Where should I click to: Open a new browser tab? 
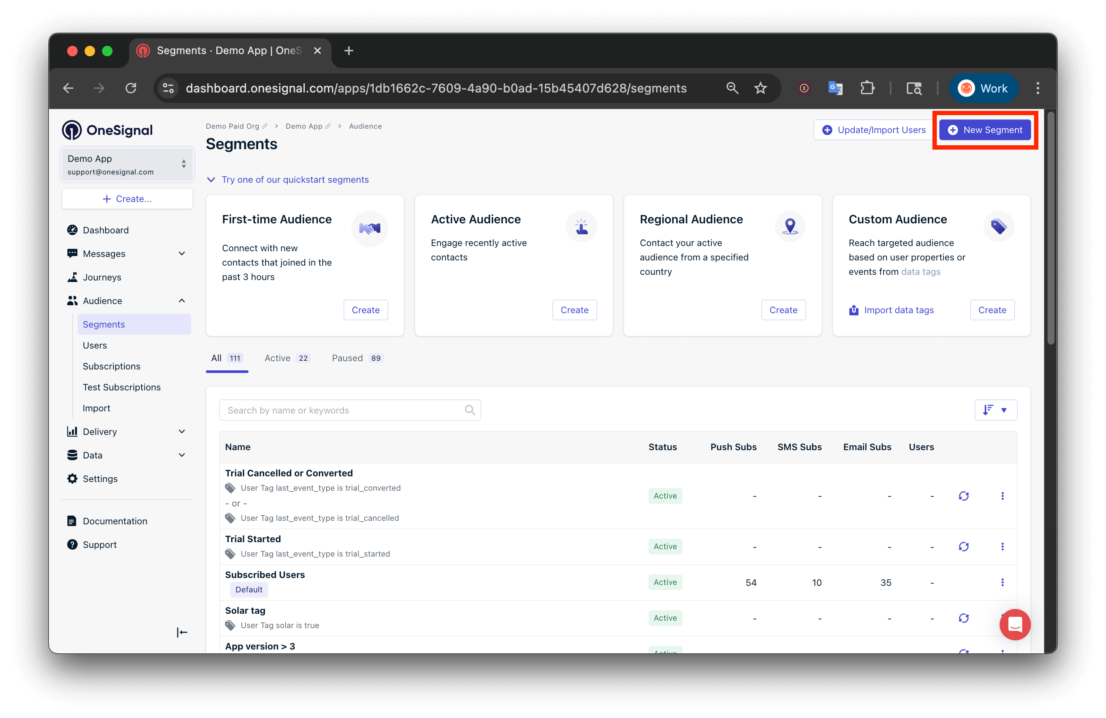pyautogui.click(x=349, y=51)
